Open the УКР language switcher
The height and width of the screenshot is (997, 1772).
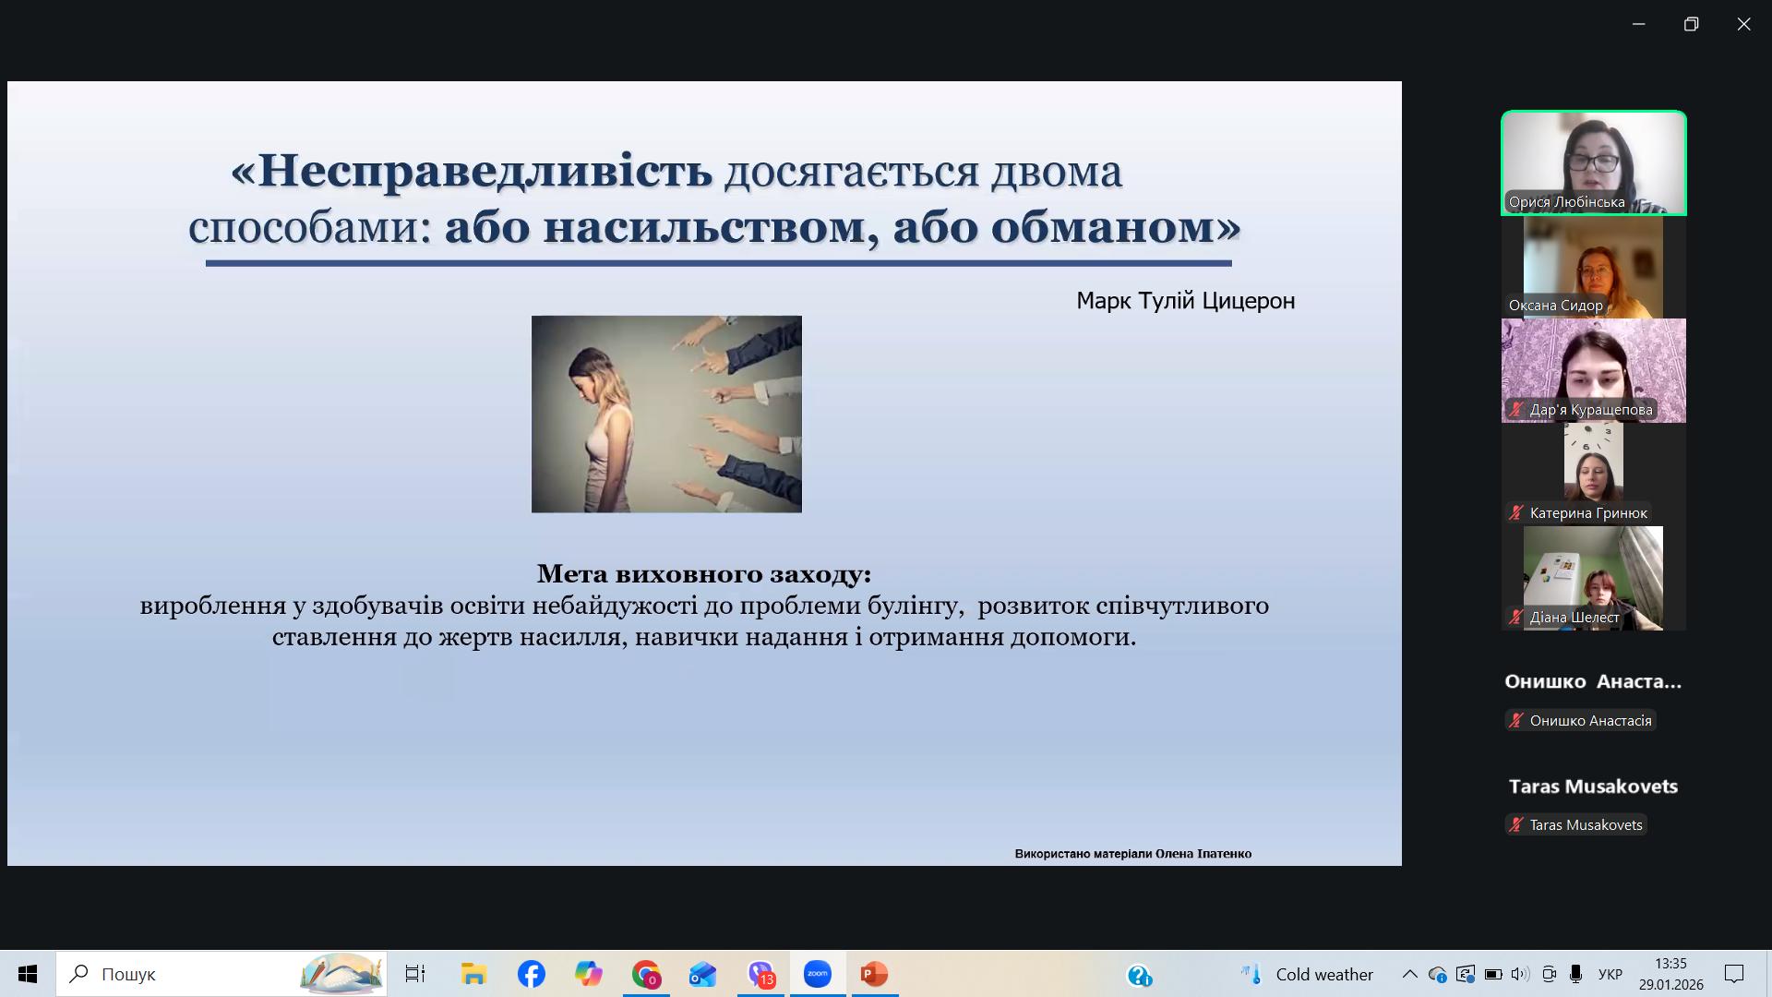tap(1610, 974)
